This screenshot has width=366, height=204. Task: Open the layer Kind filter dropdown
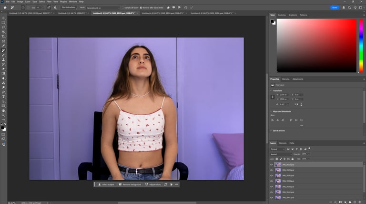click(x=277, y=149)
